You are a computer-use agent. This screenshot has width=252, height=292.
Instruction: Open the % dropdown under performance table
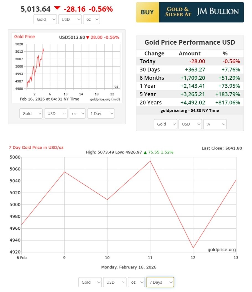tap(215, 124)
